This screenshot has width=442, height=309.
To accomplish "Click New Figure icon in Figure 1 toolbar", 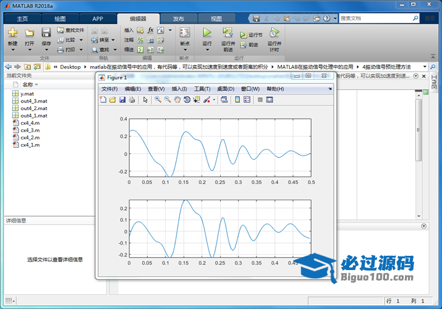I will coord(103,99).
